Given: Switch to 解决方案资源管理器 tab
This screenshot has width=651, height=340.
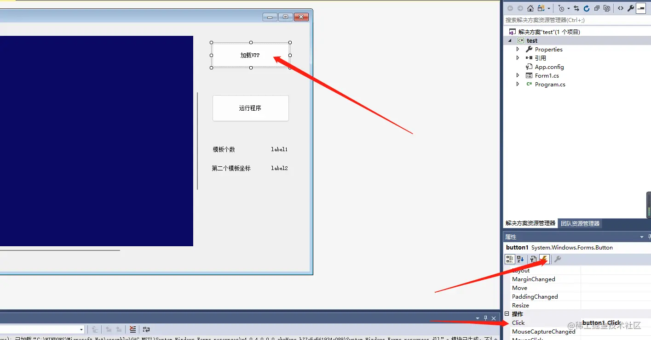Looking at the screenshot, I should point(530,223).
